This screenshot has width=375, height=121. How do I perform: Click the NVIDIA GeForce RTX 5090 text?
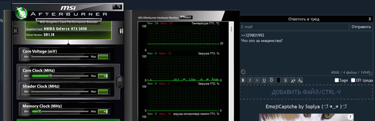65,29
